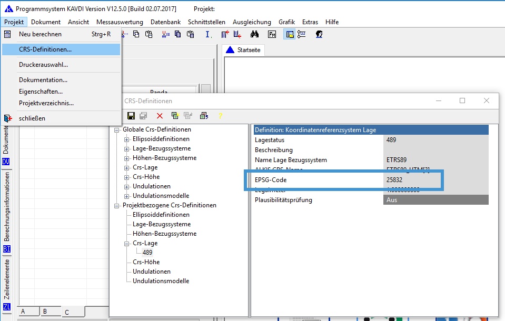Image resolution: width=505 pixels, height=321 pixels.
Task: Click the insert column icon with red arrow below
Action: (237, 34)
